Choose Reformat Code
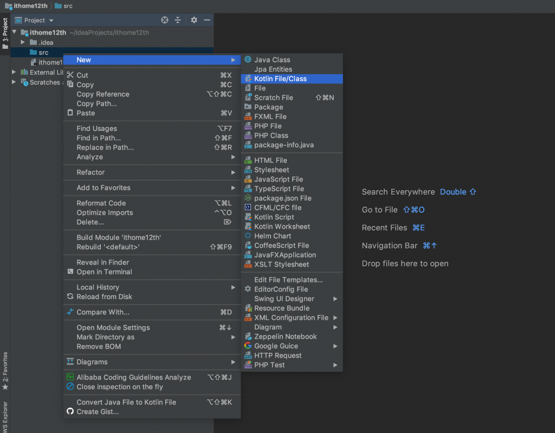The height and width of the screenshot is (433, 555). [x=152, y=203]
